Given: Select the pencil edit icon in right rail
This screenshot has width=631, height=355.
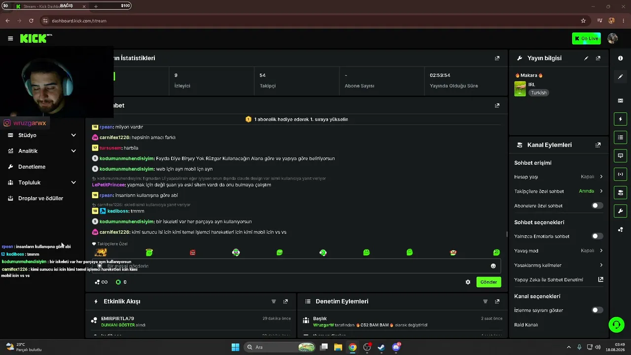Looking at the screenshot, I should tap(620, 76).
